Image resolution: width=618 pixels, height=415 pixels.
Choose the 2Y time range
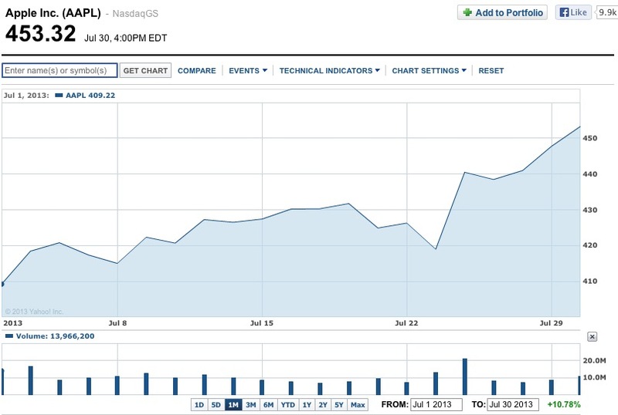coord(323,405)
